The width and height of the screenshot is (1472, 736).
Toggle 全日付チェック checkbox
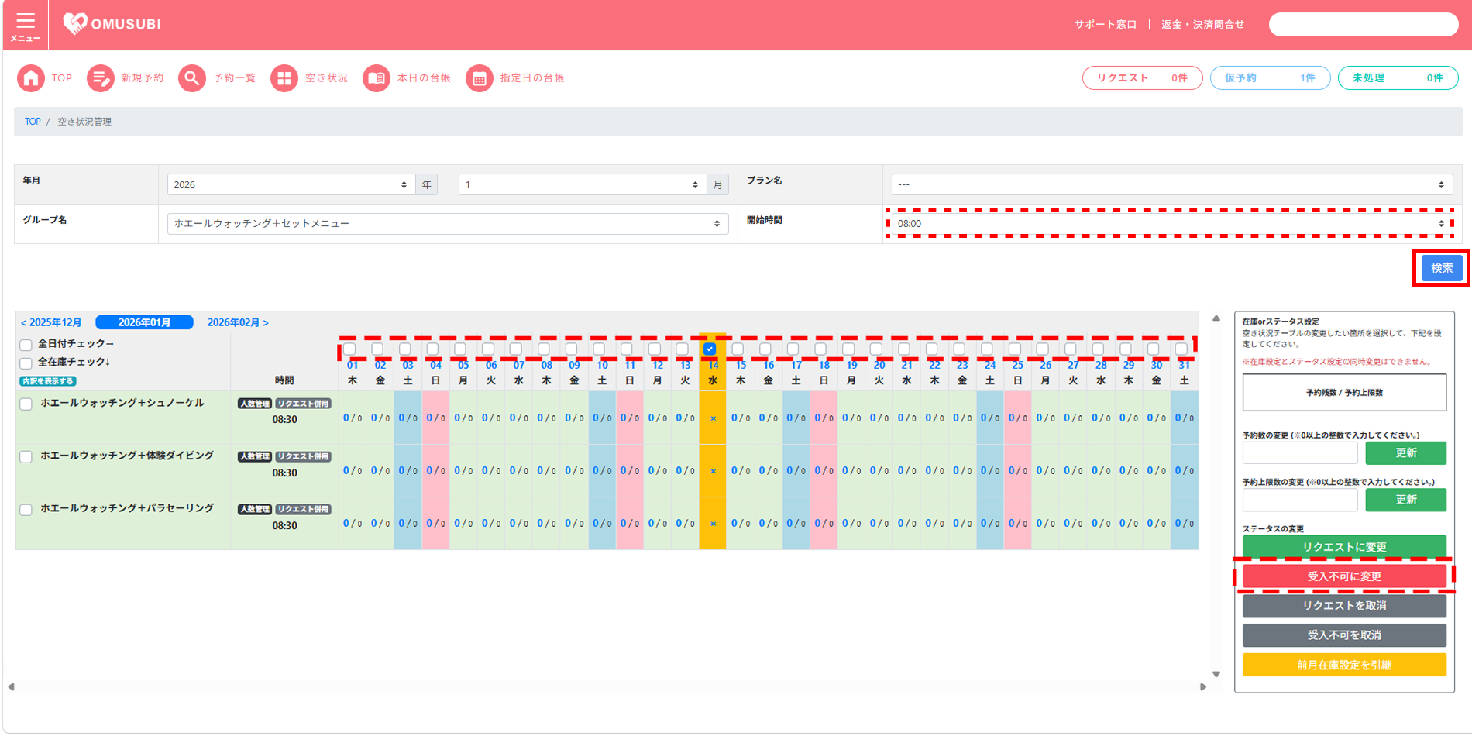pos(26,345)
